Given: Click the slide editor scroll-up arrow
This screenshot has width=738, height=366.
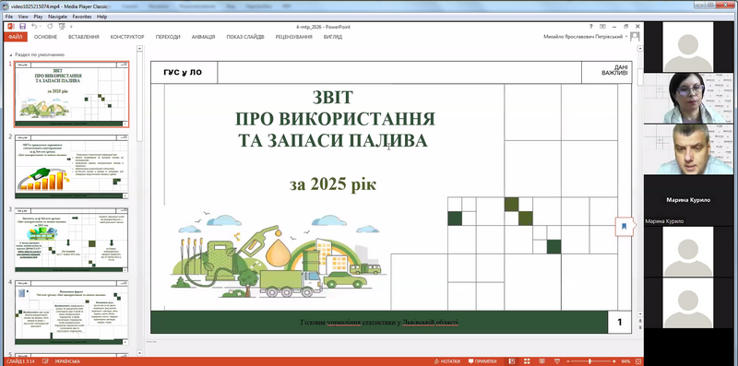Looking at the screenshot, I should [640, 48].
